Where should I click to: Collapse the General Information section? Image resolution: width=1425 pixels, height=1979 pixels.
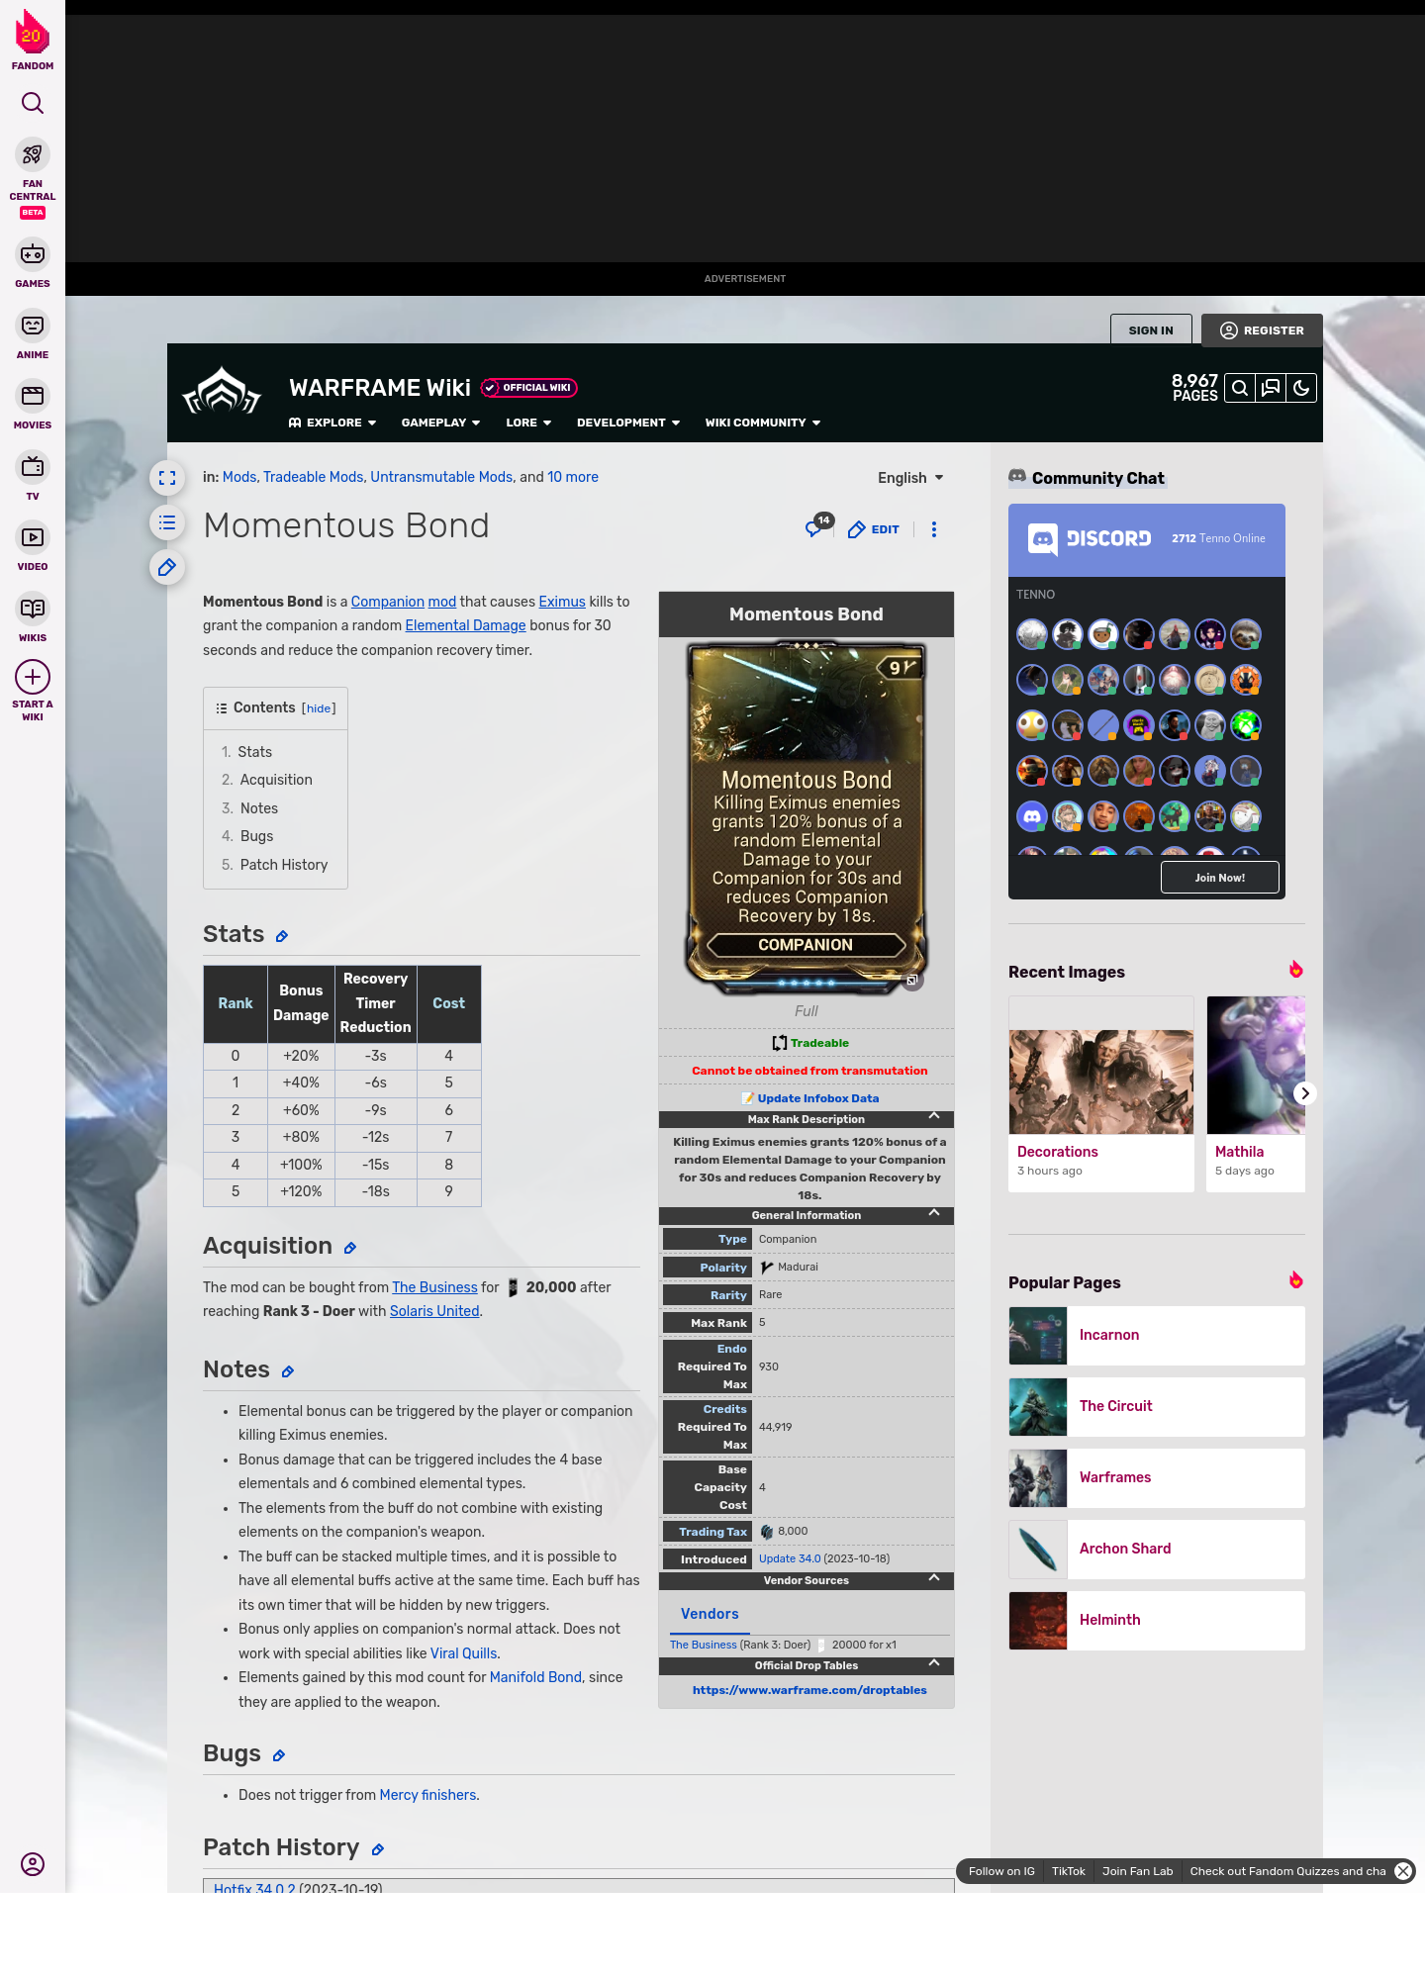pyautogui.click(x=934, y=1212)
